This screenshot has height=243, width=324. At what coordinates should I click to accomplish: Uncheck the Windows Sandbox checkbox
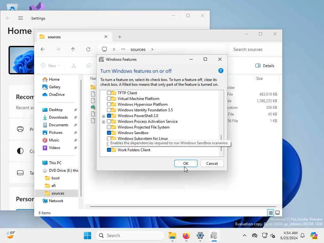coord(109,133)
